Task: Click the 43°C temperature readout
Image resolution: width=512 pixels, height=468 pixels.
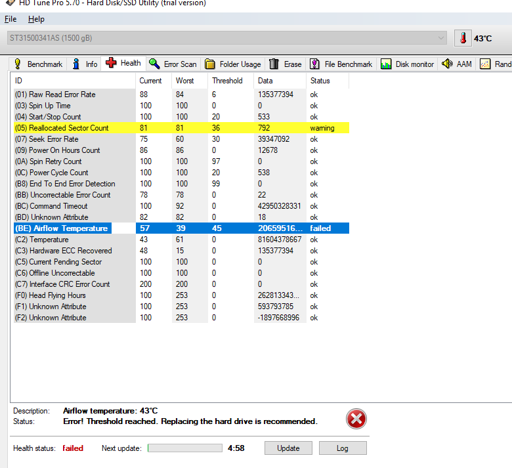Action: pyautogui.click(x=482, y=39)
